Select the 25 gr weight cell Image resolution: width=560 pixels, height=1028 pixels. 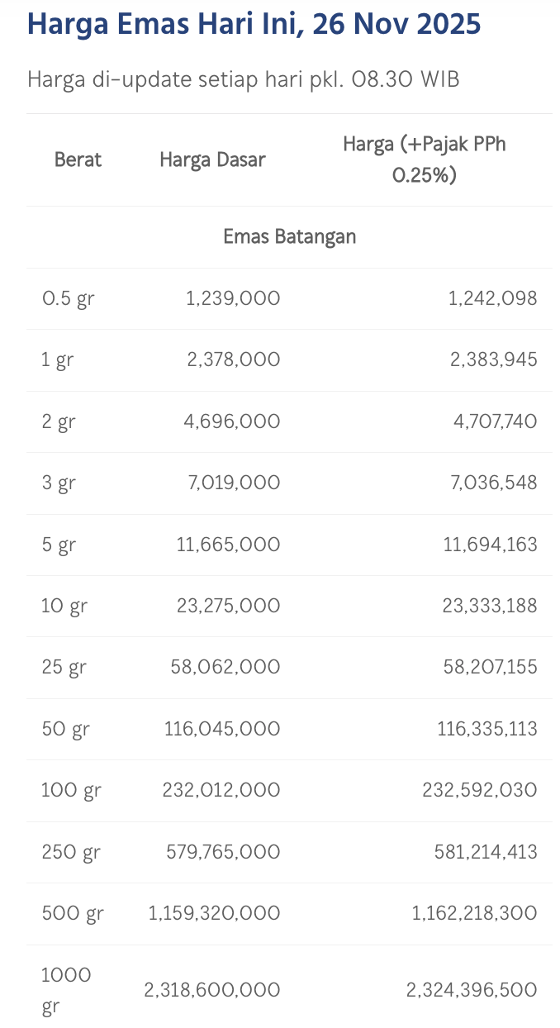click(64, 667)
